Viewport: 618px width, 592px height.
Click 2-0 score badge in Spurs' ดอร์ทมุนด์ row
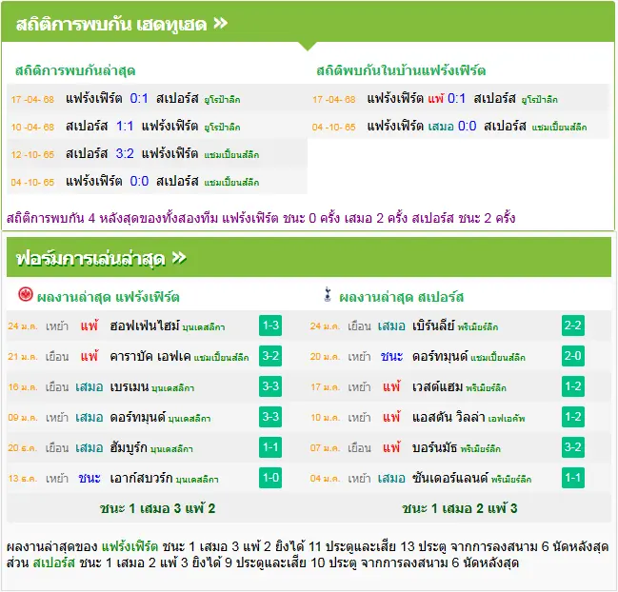click(x=573, y=356)
